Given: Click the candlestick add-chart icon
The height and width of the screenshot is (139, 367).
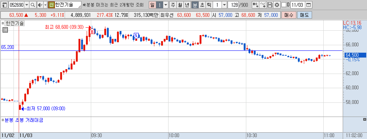Looking at the screenshot, I should point(255,5).
